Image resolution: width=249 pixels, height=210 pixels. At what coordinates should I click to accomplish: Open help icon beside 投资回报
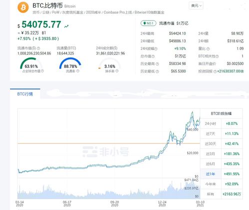click(215, 71)
